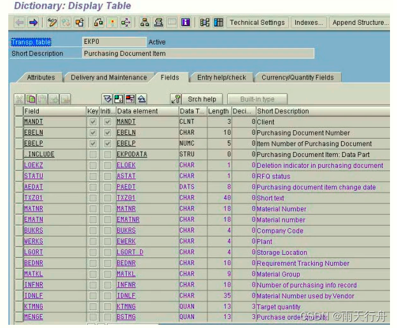Toggle Display/Change with the pencil icon
The image size is (397, 328).
click(x=52, y=22)
